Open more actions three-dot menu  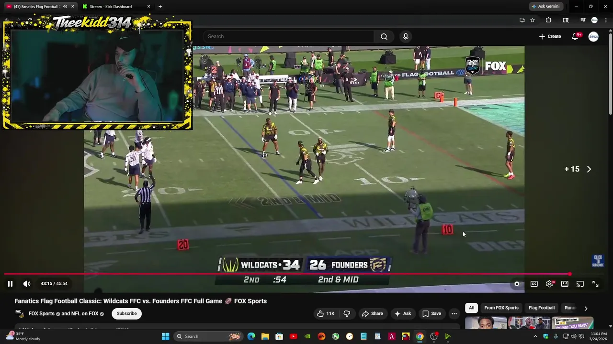(x=454, y=313)
